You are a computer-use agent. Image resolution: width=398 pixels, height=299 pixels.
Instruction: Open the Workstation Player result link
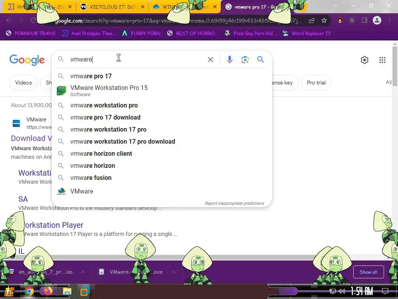pos(53,225)
